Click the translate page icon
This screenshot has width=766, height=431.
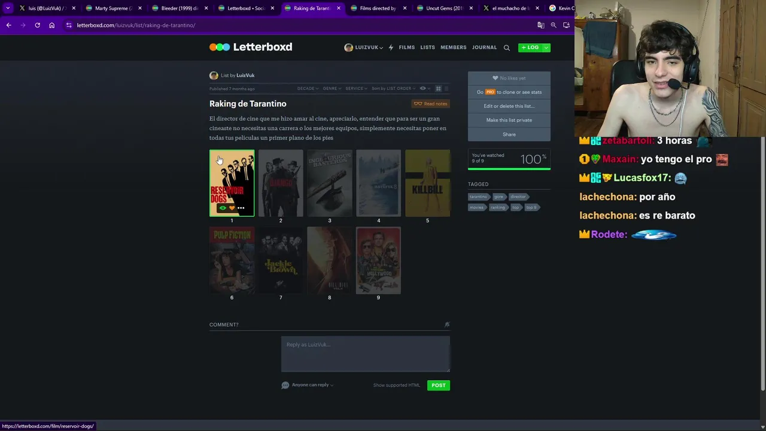[541, 25]
